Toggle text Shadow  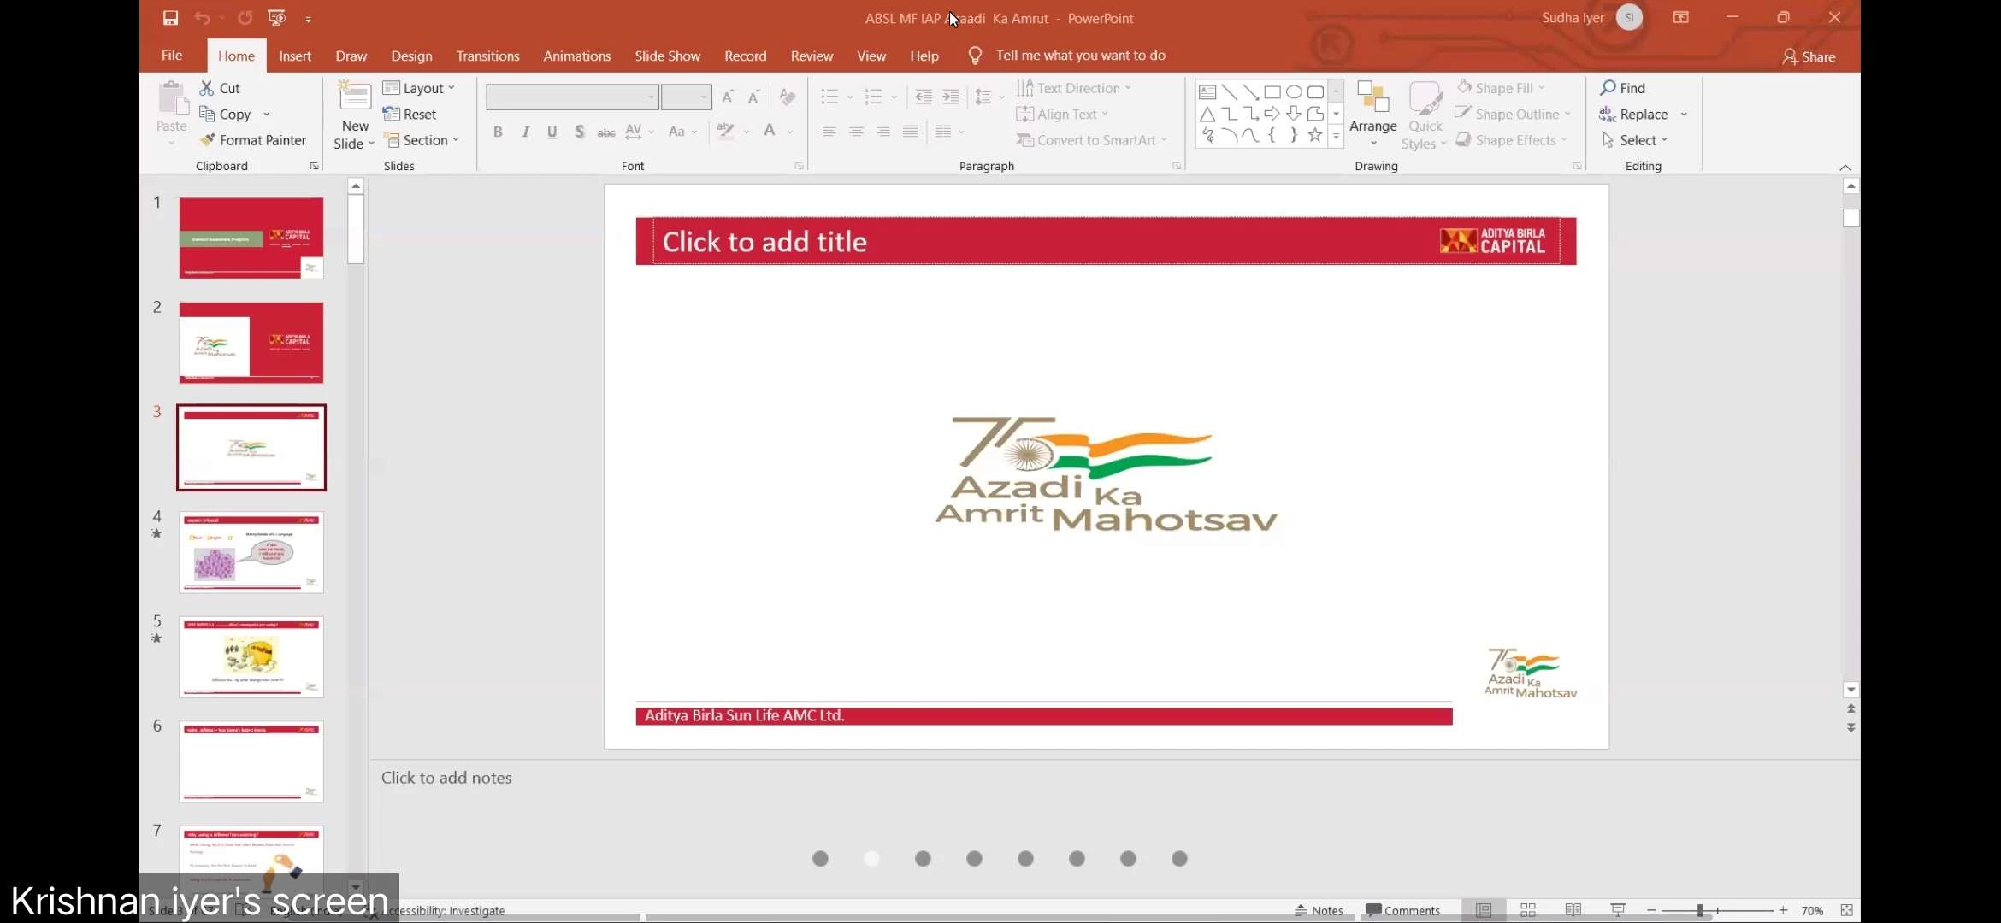(579, 132)
